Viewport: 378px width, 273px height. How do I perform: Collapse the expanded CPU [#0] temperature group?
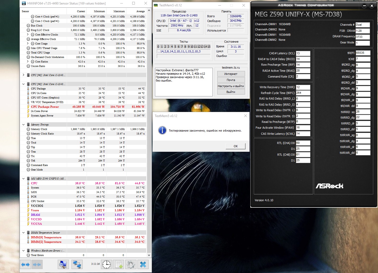pyautogui.click(x=24, y=84)
